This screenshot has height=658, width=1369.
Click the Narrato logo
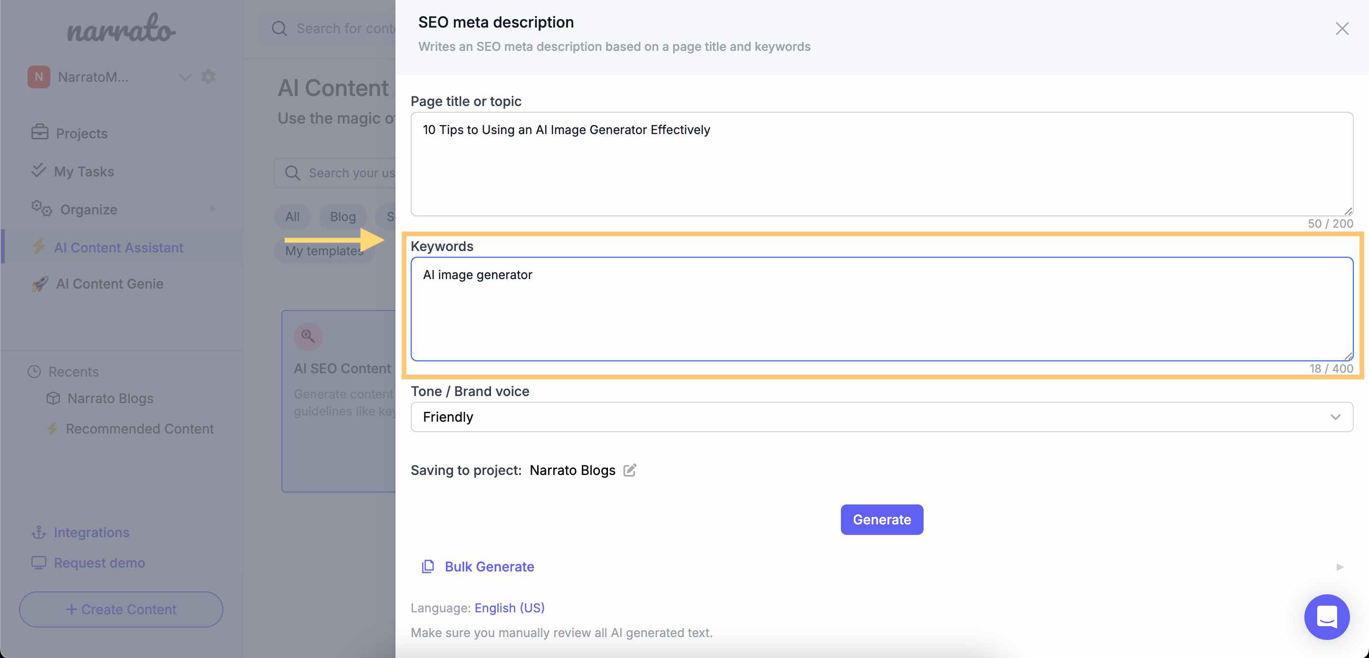pos(121,28)
